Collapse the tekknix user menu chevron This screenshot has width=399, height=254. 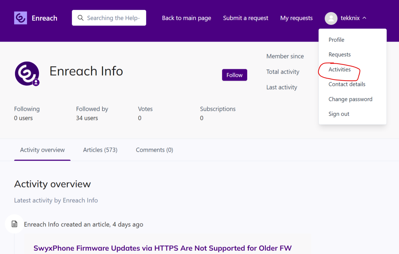coord(364,18)
